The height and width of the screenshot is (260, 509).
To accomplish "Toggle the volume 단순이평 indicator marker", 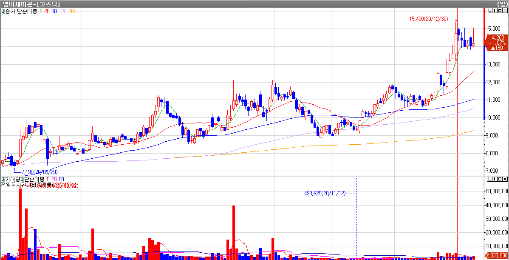I will click(x=23, y=180).
